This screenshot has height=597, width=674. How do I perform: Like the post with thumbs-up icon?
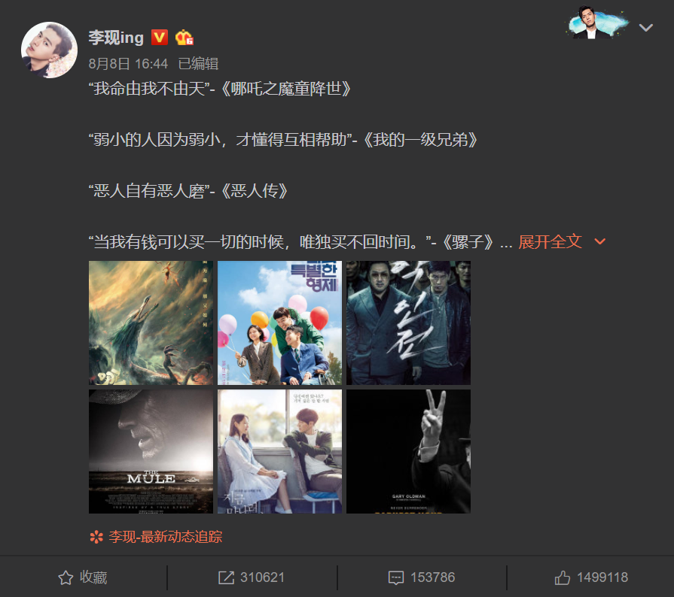tap(563, 577)
